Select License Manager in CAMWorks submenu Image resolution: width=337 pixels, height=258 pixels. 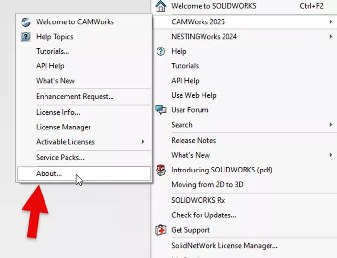(84, 127)
